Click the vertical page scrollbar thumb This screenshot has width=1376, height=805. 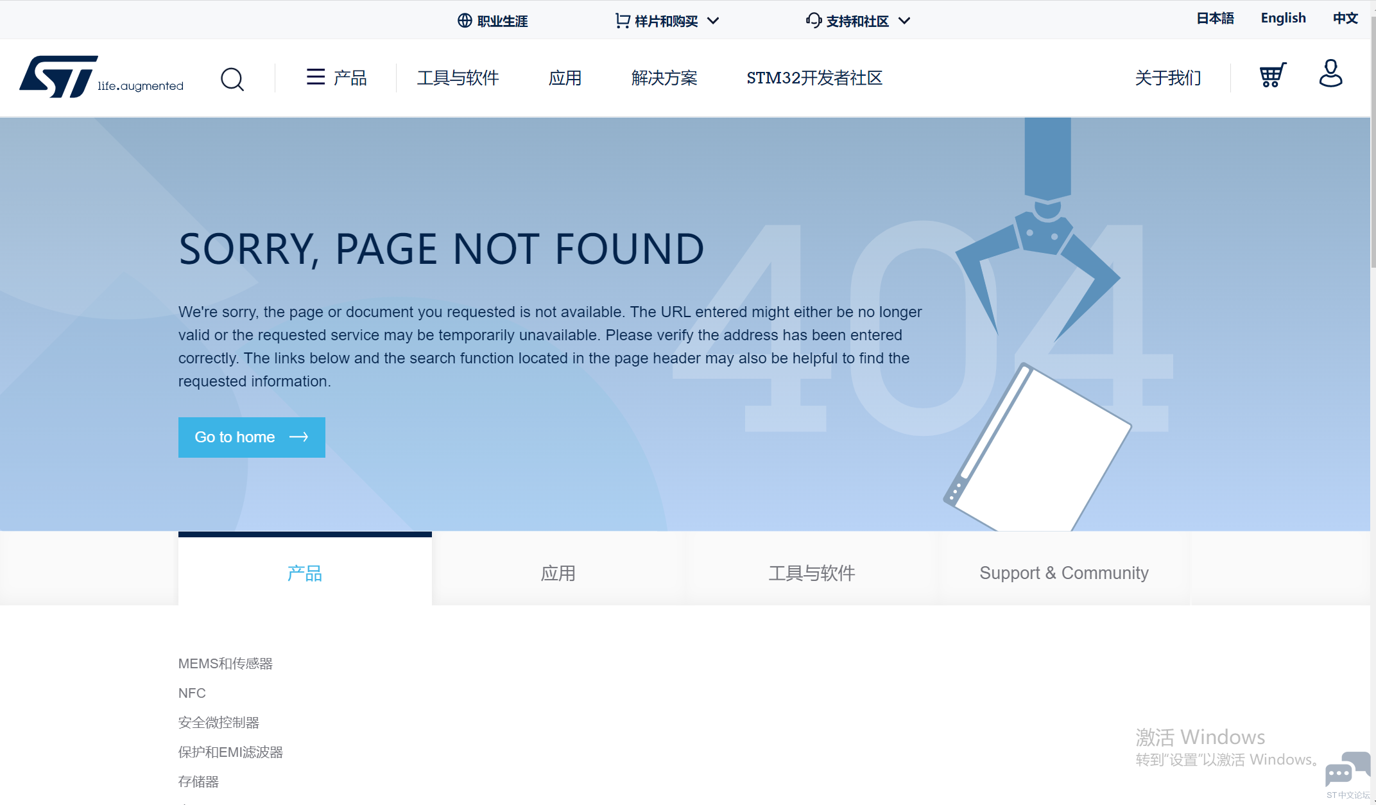tap(1373, 141)
